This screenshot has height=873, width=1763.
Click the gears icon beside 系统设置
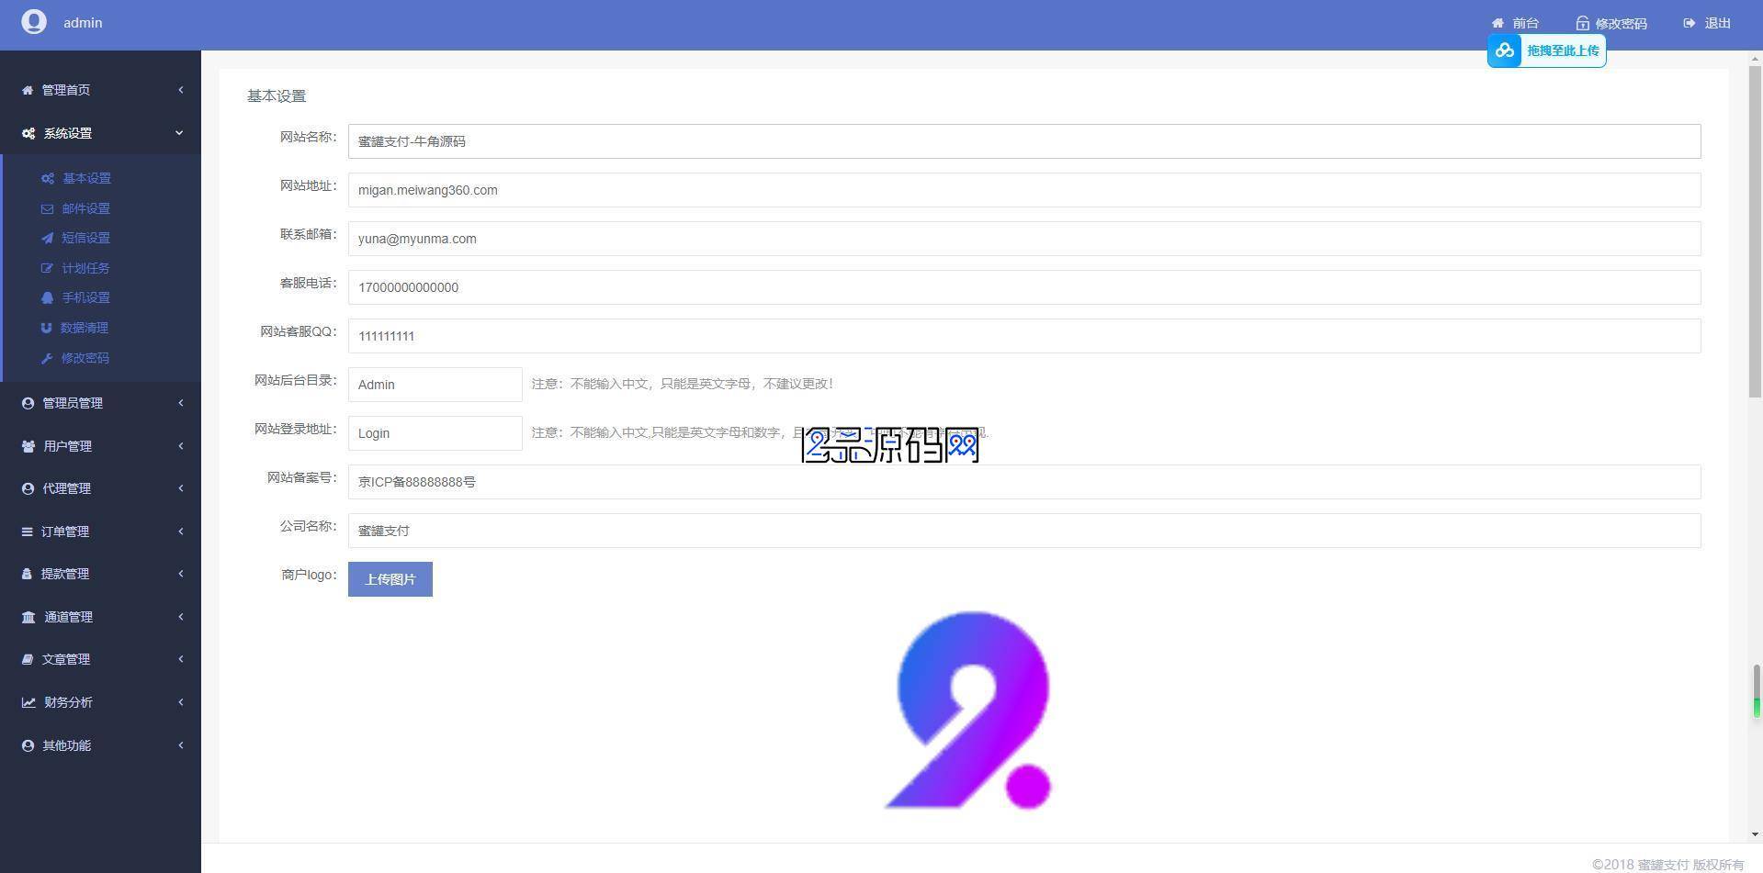[28, 133]
